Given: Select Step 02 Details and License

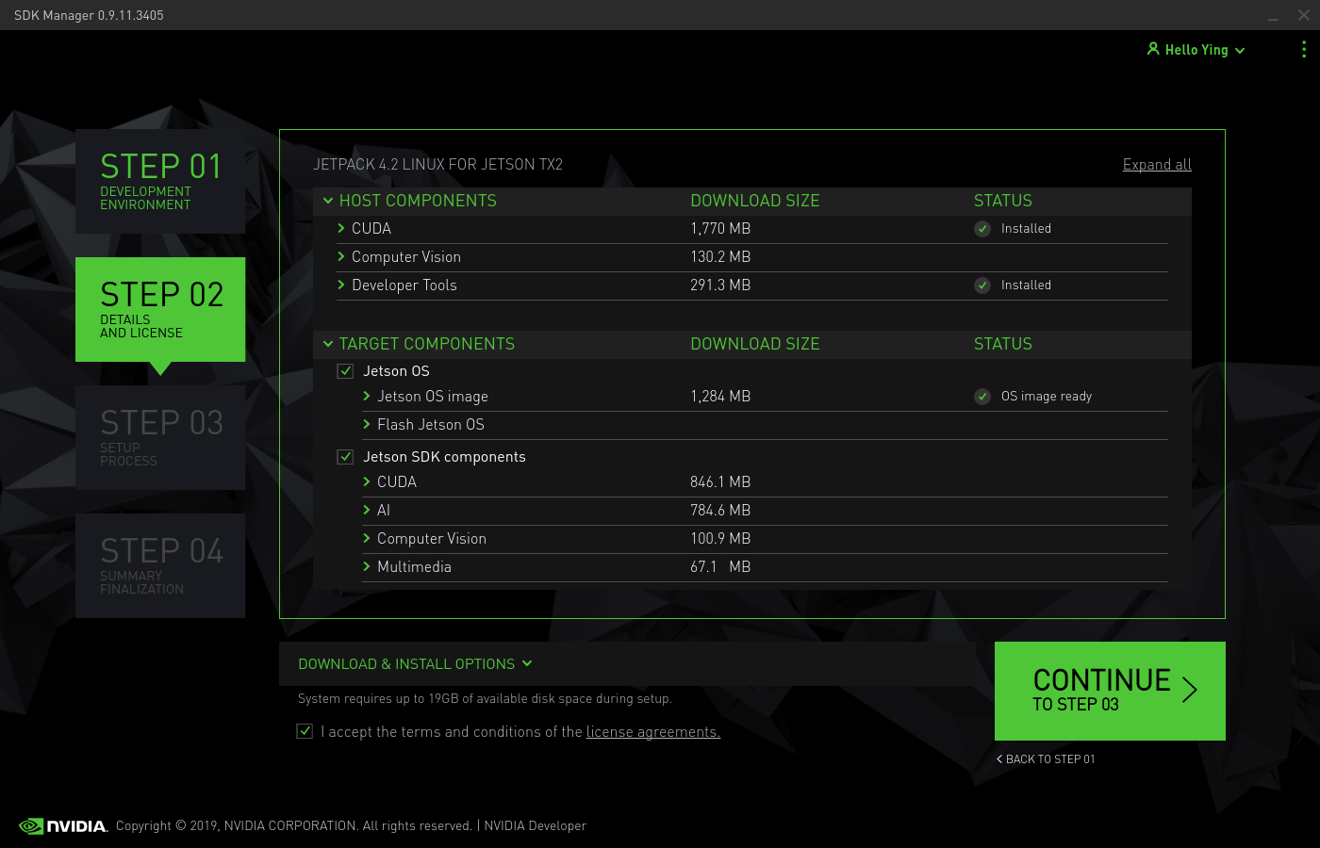Looking at the screenshot, I should [x=160, y=309].
